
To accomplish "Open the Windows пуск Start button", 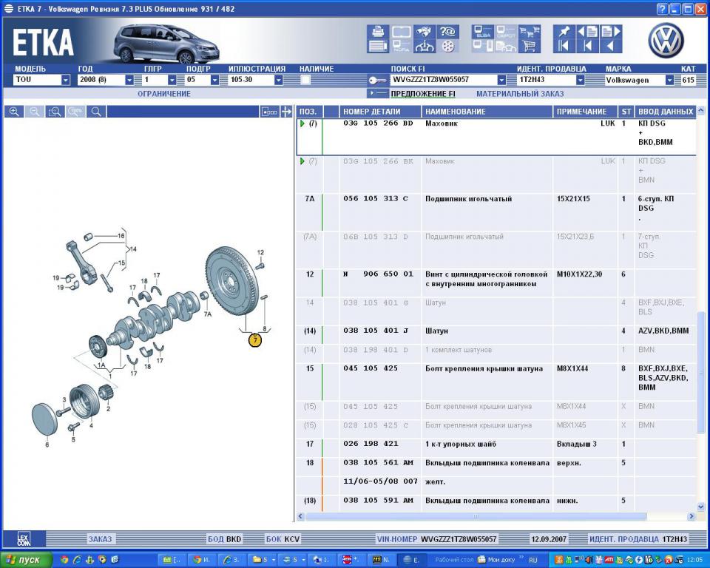I will [27, 560].
